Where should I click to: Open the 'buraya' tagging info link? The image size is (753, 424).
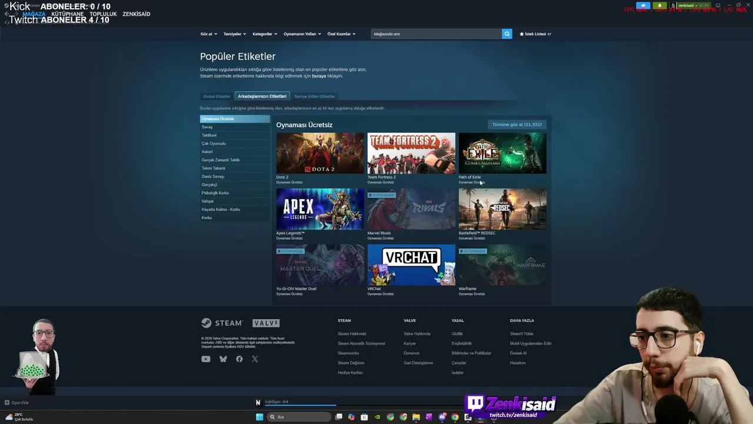click(319, 76)
